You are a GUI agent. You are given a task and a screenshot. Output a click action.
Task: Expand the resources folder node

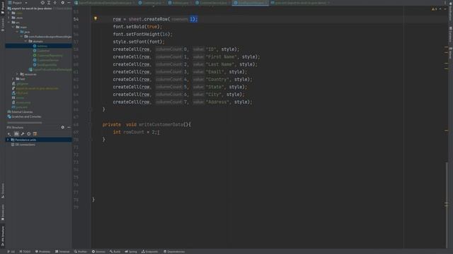click(x=17, y=74)
